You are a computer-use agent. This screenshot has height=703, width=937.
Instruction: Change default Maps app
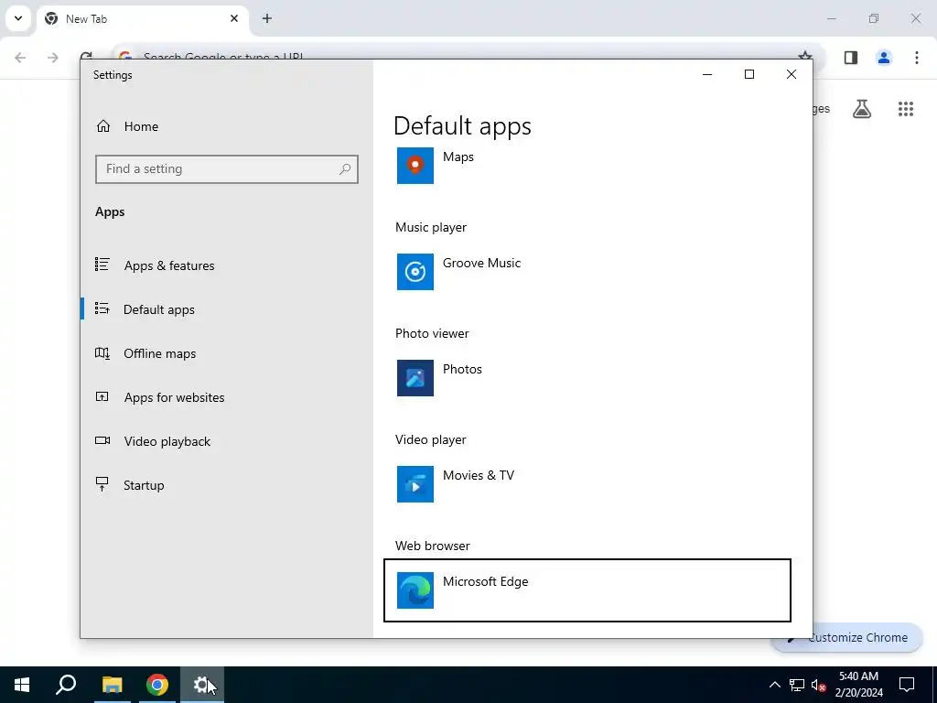[587, 166]
